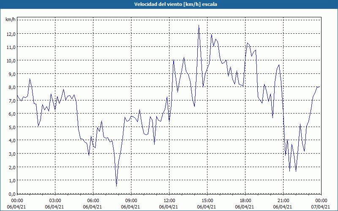The image size is (338, 211).
Task: Select the "07/04/21" date label
Action: click(321, 207)
